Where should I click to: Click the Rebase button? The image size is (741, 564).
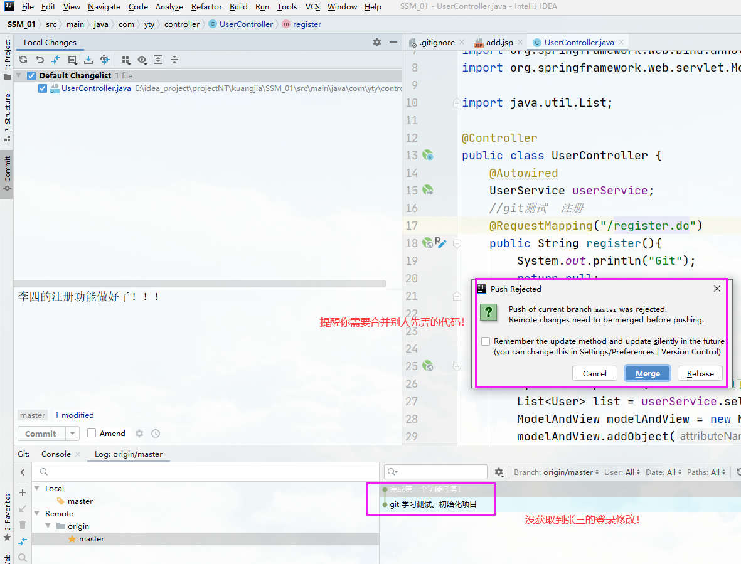click(700, 373)
